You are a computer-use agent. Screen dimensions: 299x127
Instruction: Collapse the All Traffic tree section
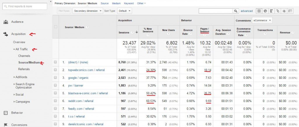pyautogui.click(x=14, y=49)
